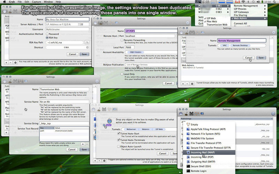Click the Key column header sort arrow
The height and width of the screenshot is (174, 279).
(x=53, y=128)
